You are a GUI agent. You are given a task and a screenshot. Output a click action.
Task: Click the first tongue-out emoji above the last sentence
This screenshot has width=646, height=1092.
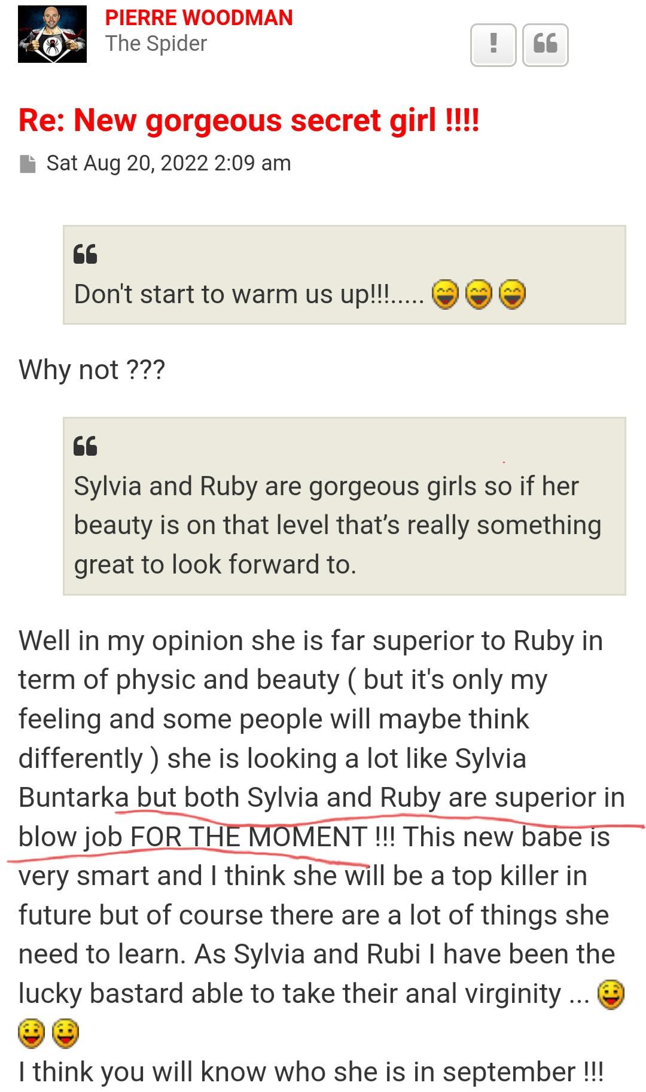tap(32, 1033)
